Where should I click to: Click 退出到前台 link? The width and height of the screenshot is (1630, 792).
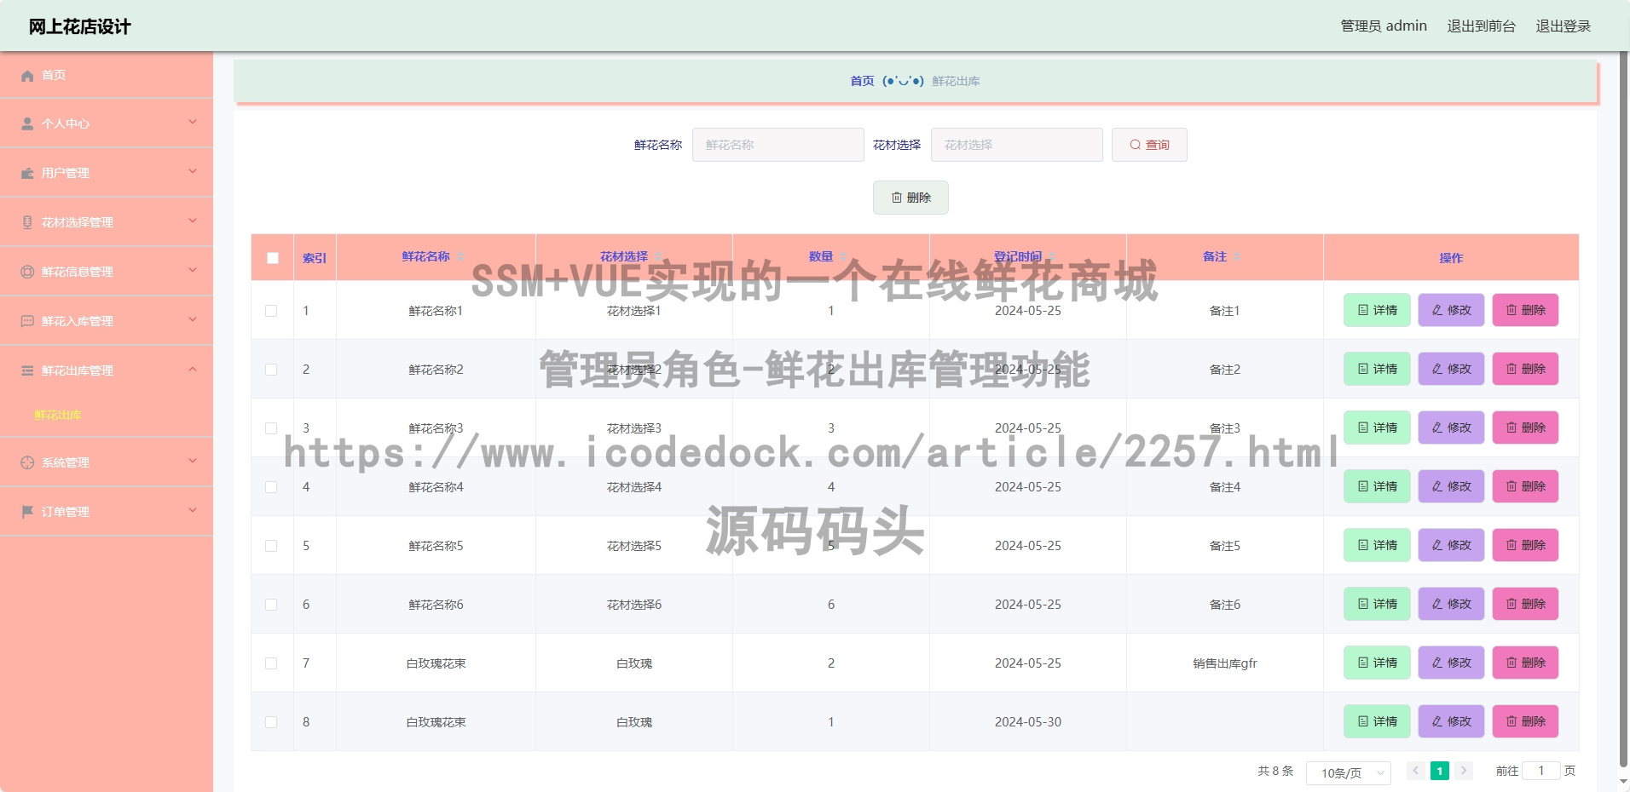[1482, 26]
